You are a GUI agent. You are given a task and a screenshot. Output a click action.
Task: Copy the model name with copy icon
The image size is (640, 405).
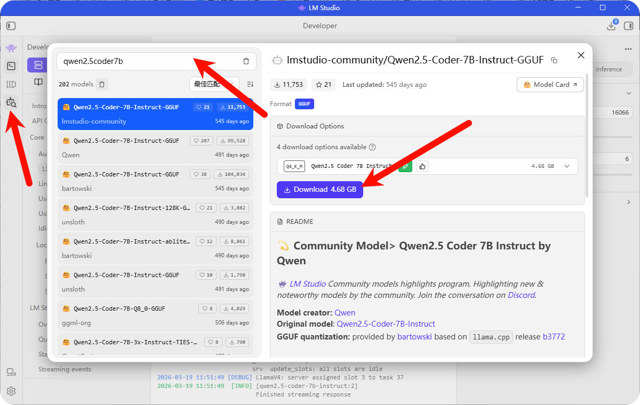point(554,61)
